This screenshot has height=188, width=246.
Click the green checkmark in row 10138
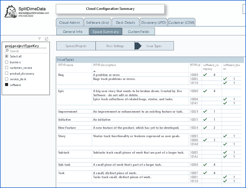(x=225, y=181)
